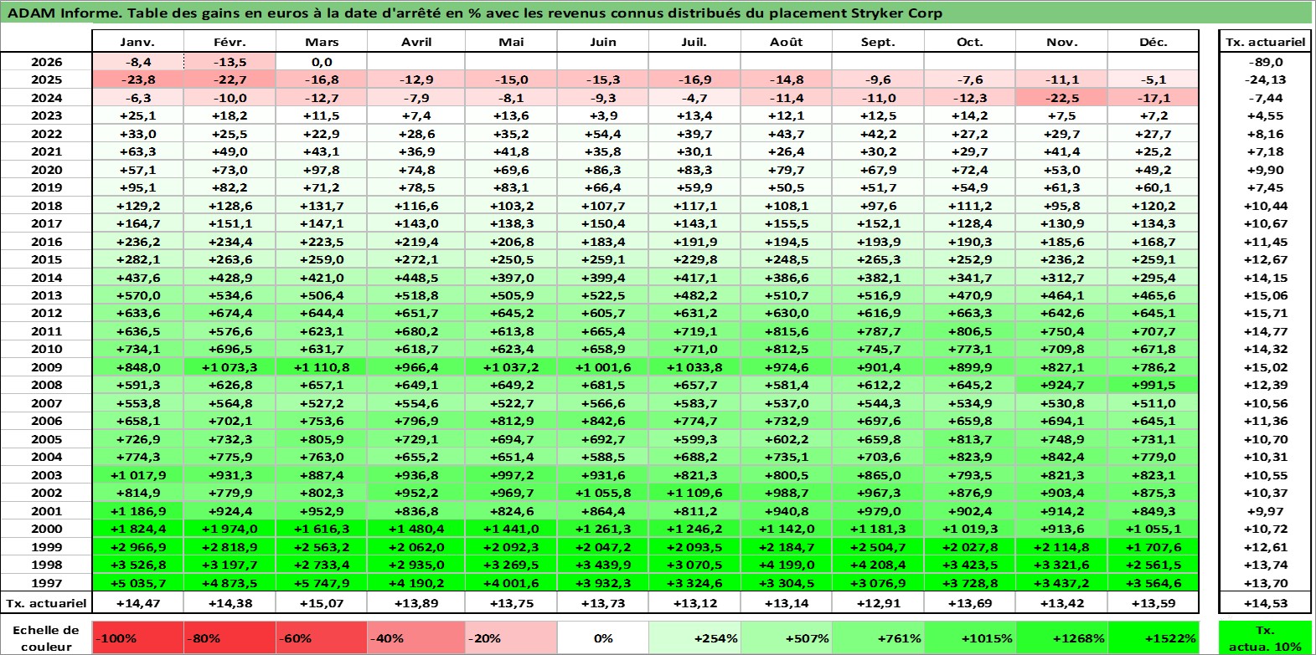Click the 2020 year row label

pyautogui.click(x=46, y=170)
